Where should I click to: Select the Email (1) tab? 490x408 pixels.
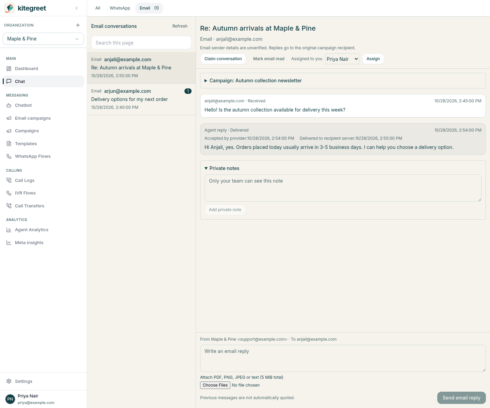coord(149,8)
